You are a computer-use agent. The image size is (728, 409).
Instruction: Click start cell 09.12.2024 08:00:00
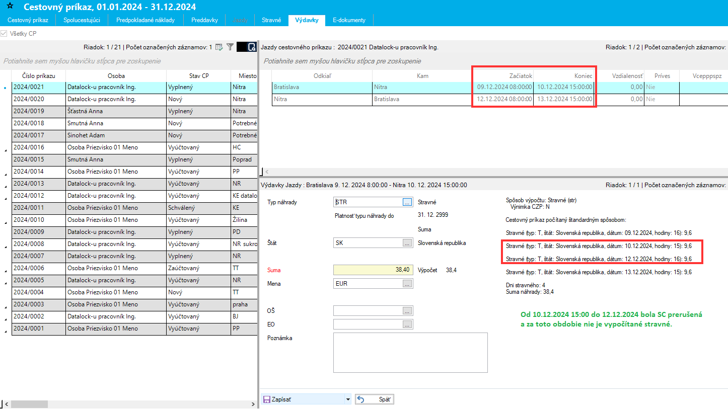pos(503,87)
